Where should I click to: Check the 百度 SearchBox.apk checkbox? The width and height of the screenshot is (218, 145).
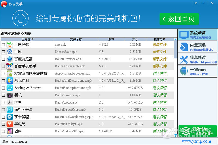pyautogui.click(x=3, y=52)
